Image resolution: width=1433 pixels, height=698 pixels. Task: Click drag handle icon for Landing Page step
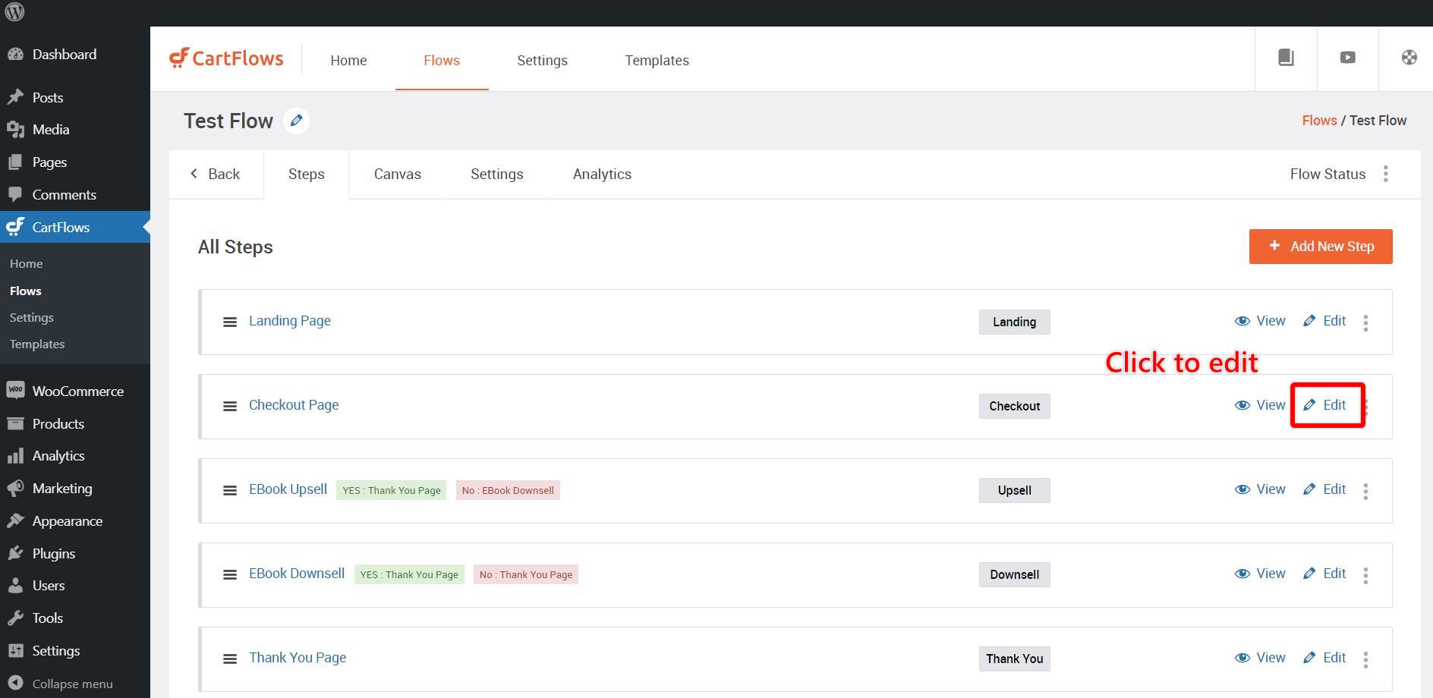point(229,322)
